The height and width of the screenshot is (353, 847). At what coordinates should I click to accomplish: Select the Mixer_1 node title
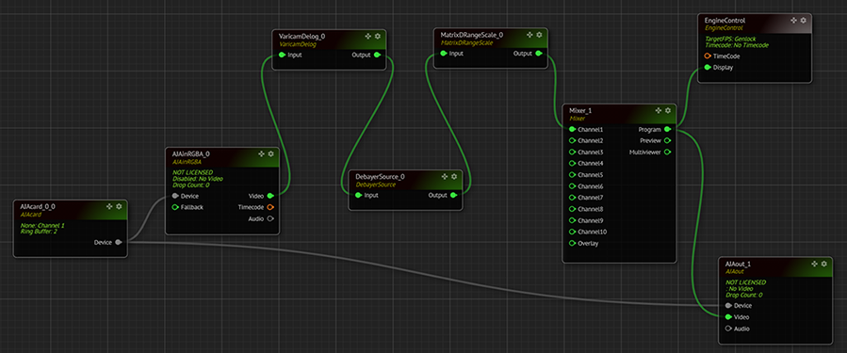[580, 111]
